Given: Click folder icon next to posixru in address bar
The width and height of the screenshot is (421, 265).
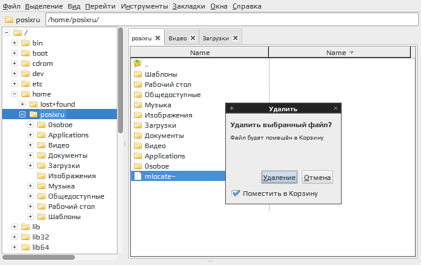Looking at the screenshot, I should click(x=9, y=20).
